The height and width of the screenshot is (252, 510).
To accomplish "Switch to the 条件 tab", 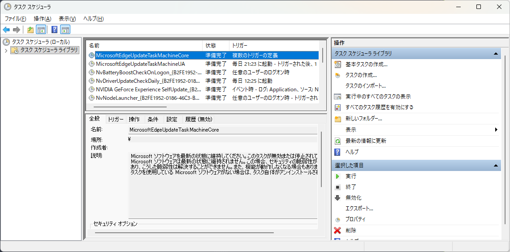I will [x=153, y=120].
